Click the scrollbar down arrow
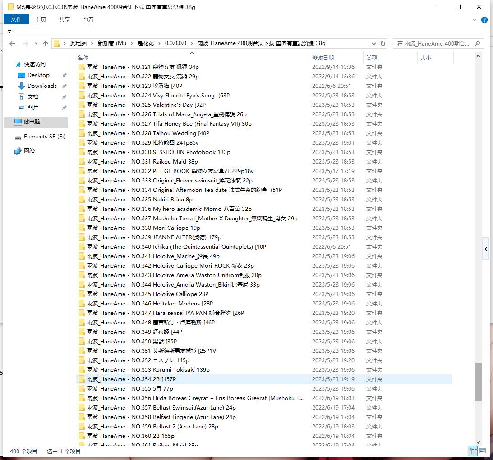Image resolution: width=493 pixels, height=460 pixels. click(478, 442)
